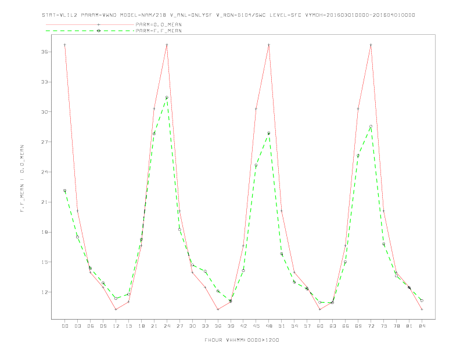Screen dimensions: 460x355
Task: Click the y-axis tick label 24
Action: tap(45, 172)
